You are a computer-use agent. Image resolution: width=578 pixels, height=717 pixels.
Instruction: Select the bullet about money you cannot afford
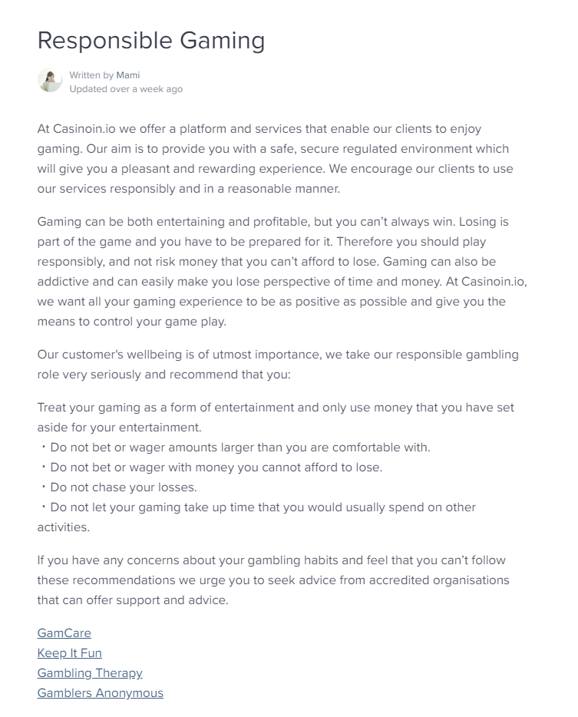pos(216,468)
